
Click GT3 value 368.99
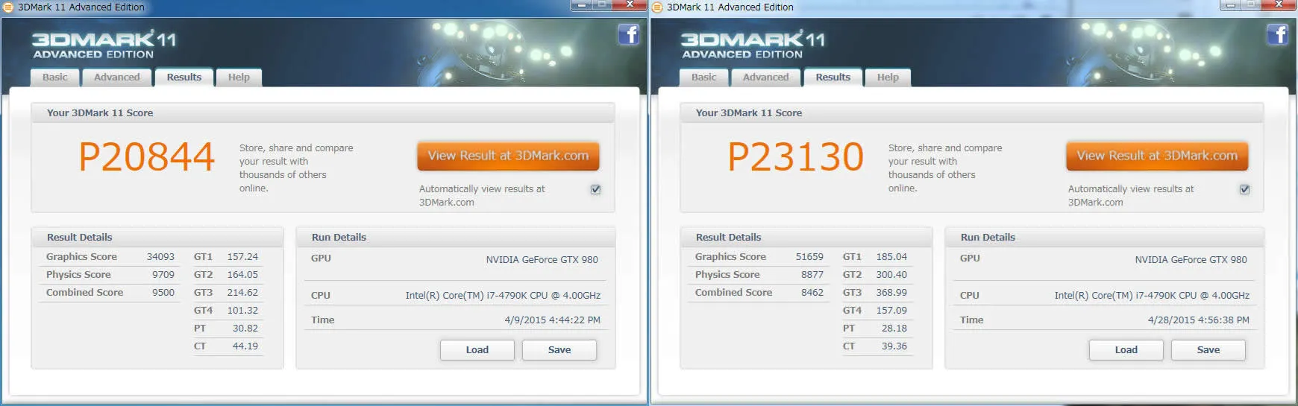pyautogui.click(x=891, y=293)
